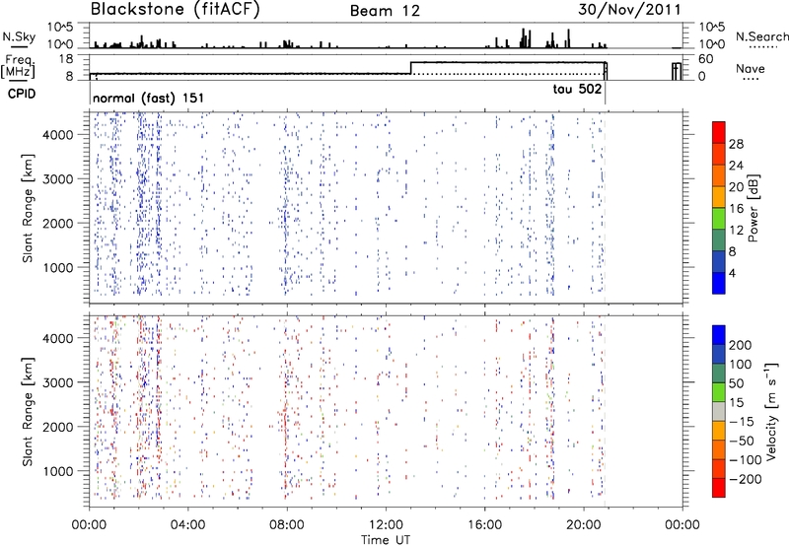Click the '4' Power colorbar tick label
The height and width of the screenshot is (546, 789).
(x=732, y=273)
